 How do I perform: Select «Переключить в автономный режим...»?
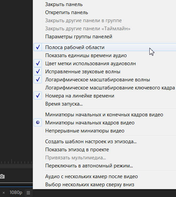coord(105,166)
